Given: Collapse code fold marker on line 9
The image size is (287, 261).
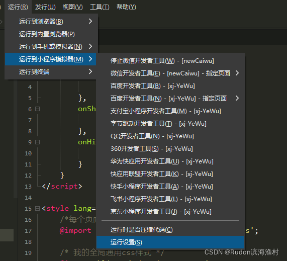Looking at the screenshot, I should (37, 142).
